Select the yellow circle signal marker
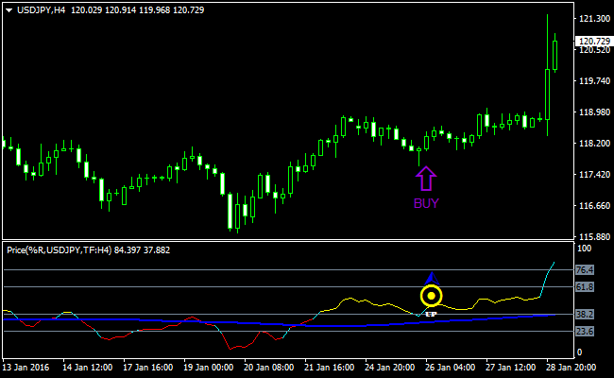This screenshot has height=378, width=614. (x=431, y=296)
